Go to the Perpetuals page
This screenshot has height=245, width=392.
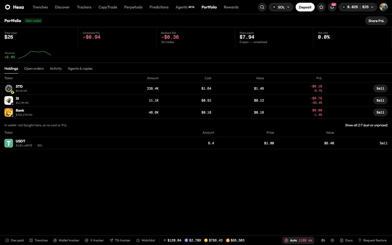(133, 7)
